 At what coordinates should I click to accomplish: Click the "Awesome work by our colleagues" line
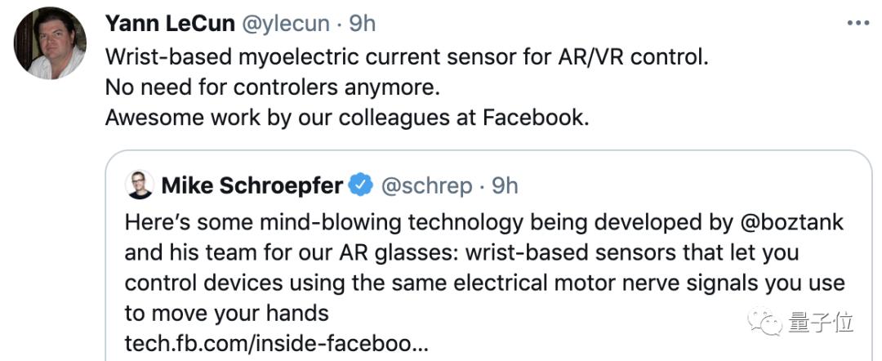point(346,117)
